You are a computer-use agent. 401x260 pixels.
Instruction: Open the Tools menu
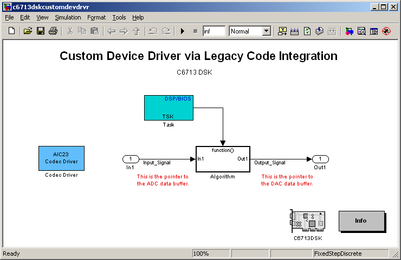tap(119, 17)
